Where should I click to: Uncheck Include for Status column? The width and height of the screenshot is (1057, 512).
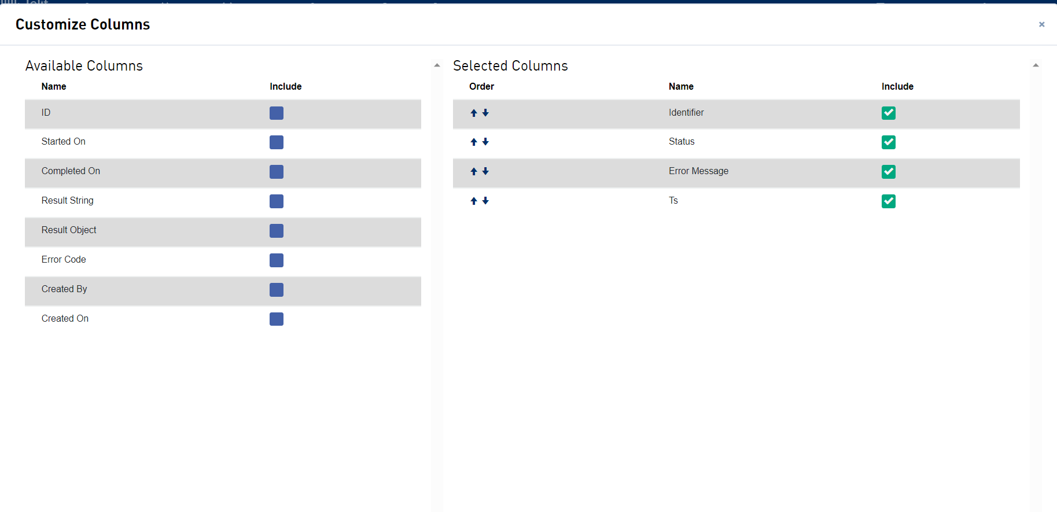[x=889, y=142]
